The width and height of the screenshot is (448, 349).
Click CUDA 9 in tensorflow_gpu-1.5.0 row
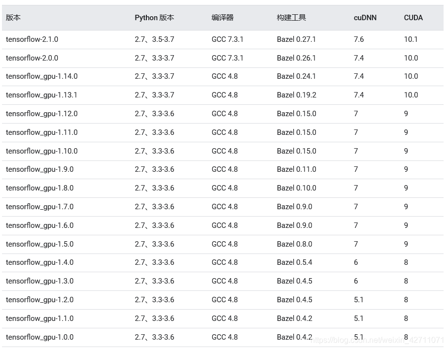click(406, 244)
